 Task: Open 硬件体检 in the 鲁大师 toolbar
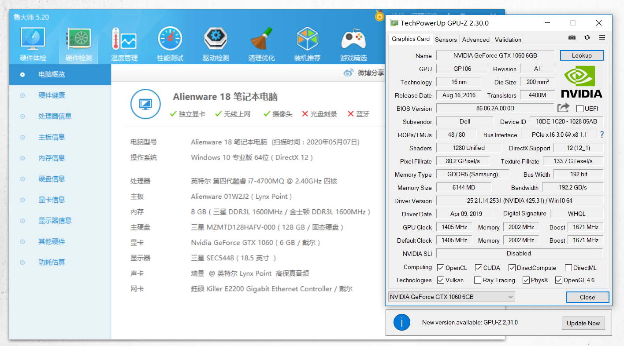coord(33,44)
